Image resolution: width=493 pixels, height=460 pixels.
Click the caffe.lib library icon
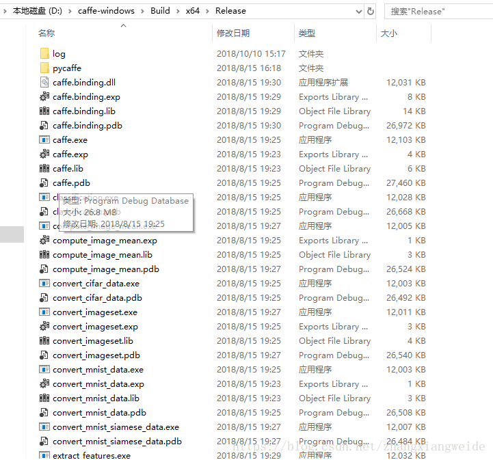[44, 168]
